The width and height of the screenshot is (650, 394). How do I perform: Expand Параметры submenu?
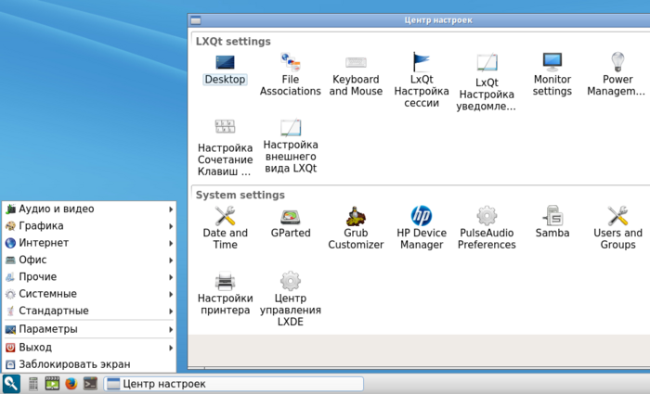(89, 329)
